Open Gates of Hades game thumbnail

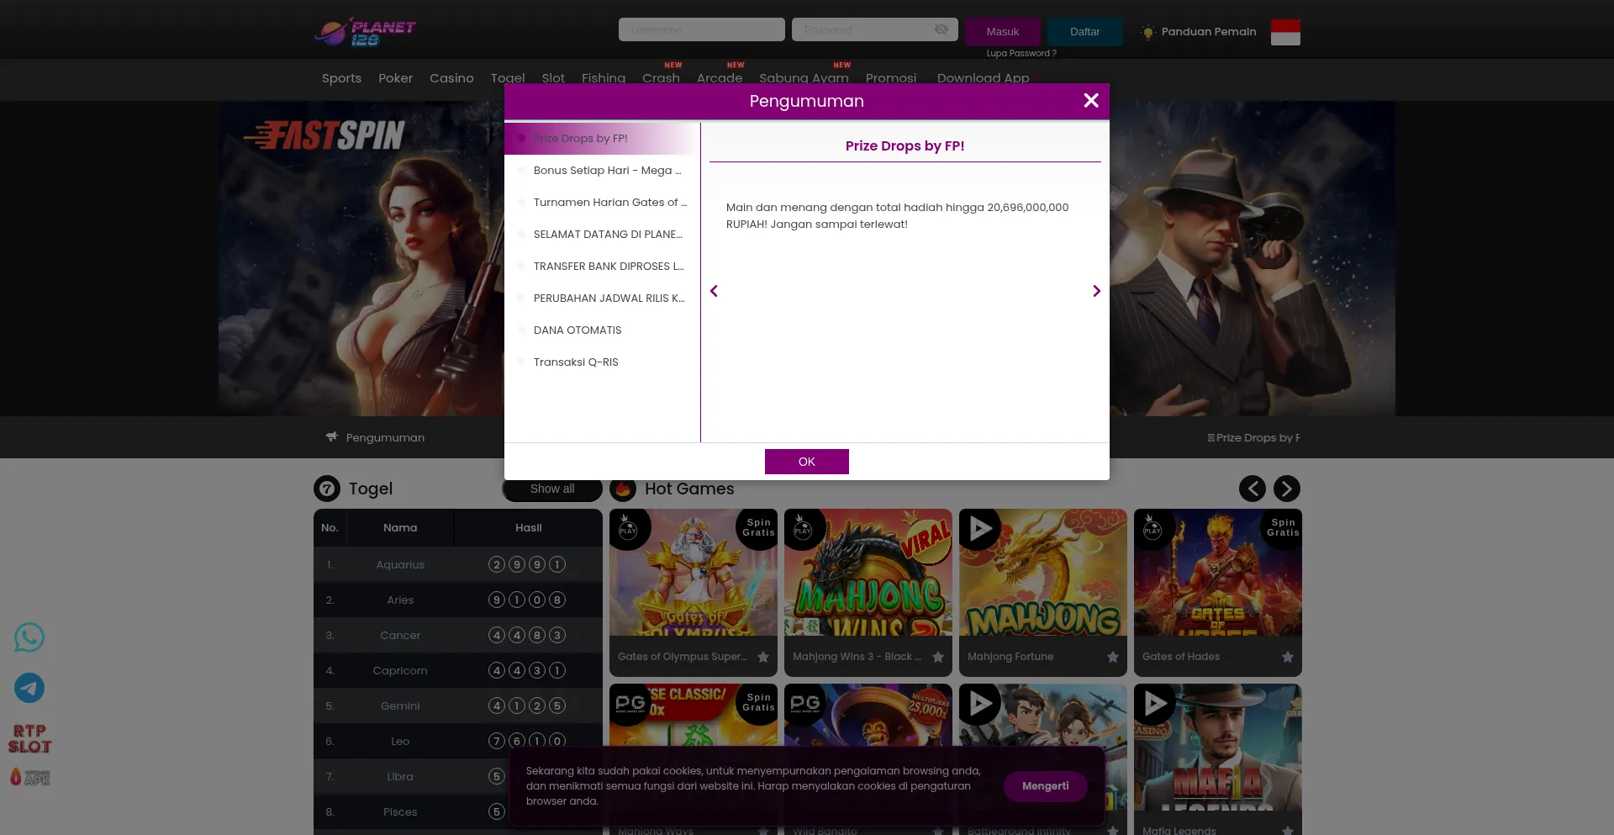(x=1218, y=573)
